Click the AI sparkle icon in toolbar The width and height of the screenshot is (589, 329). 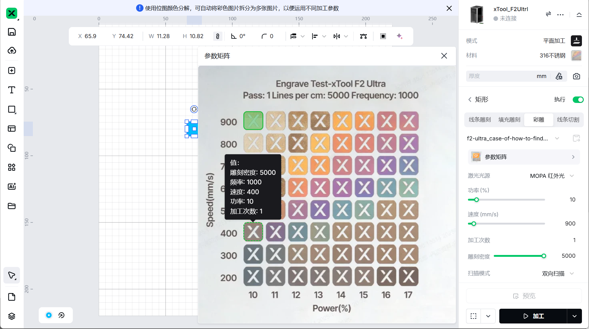399,36
